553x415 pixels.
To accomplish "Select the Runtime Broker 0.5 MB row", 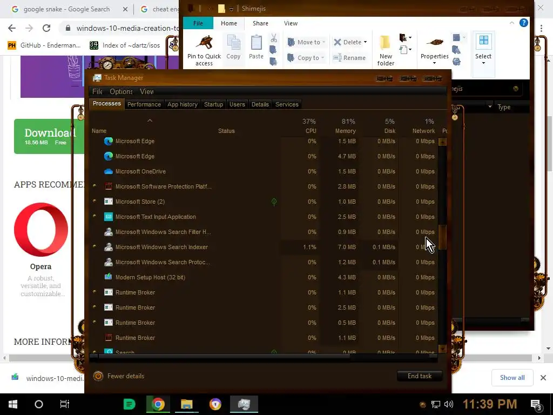I will pos(263,323).
